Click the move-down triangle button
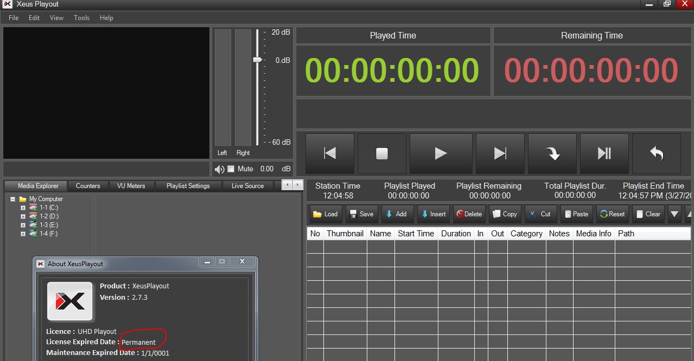694x361 pixels. click(674, 214)
